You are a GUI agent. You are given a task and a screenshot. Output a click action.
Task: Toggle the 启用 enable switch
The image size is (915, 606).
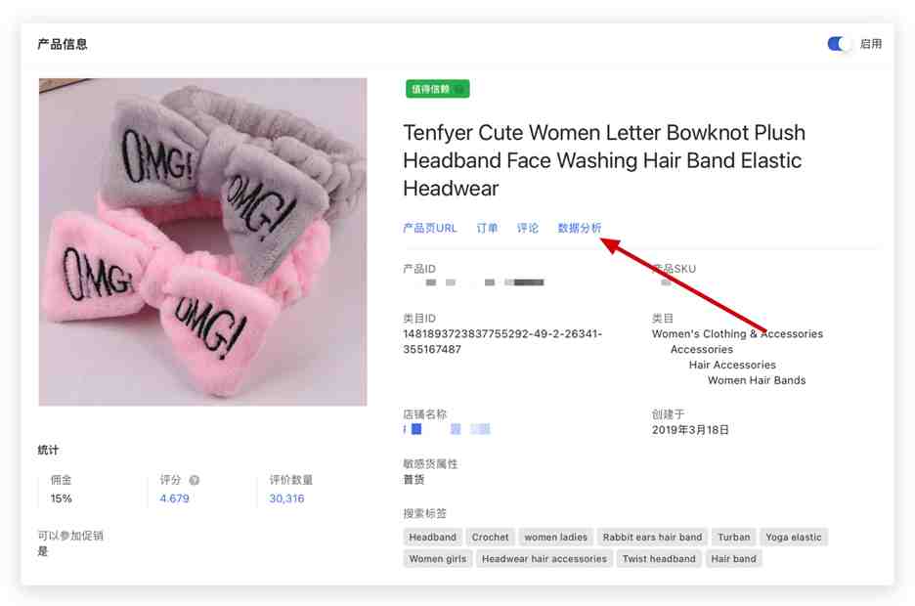pos(838,44)
